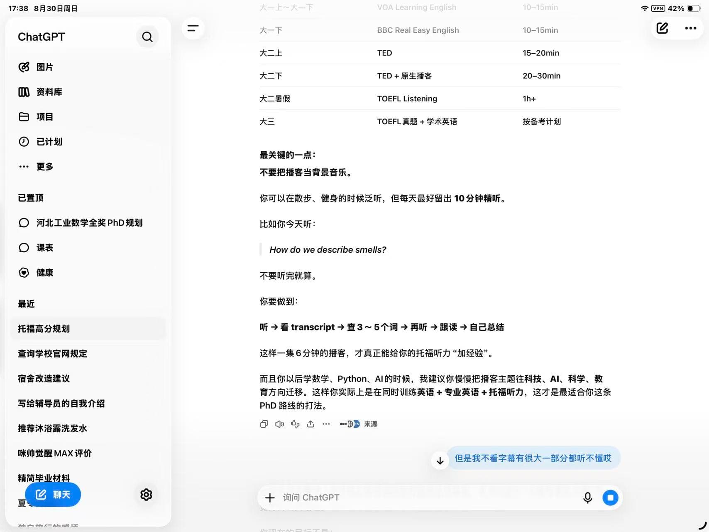Click the 最近 section header
Image resolution: width=709 pixels, height=532 pixels.
[26, 304]
